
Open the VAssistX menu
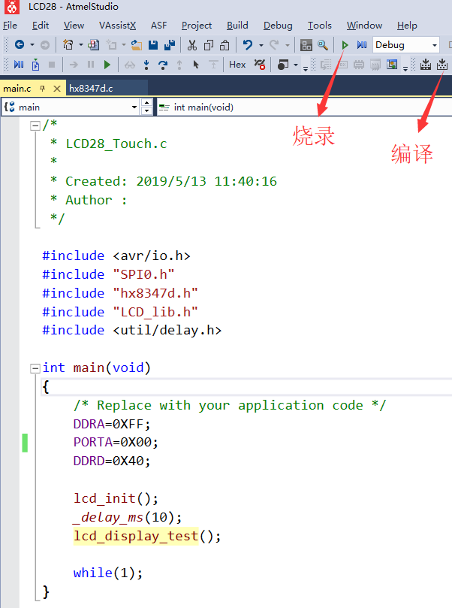[x=117, y=26]
